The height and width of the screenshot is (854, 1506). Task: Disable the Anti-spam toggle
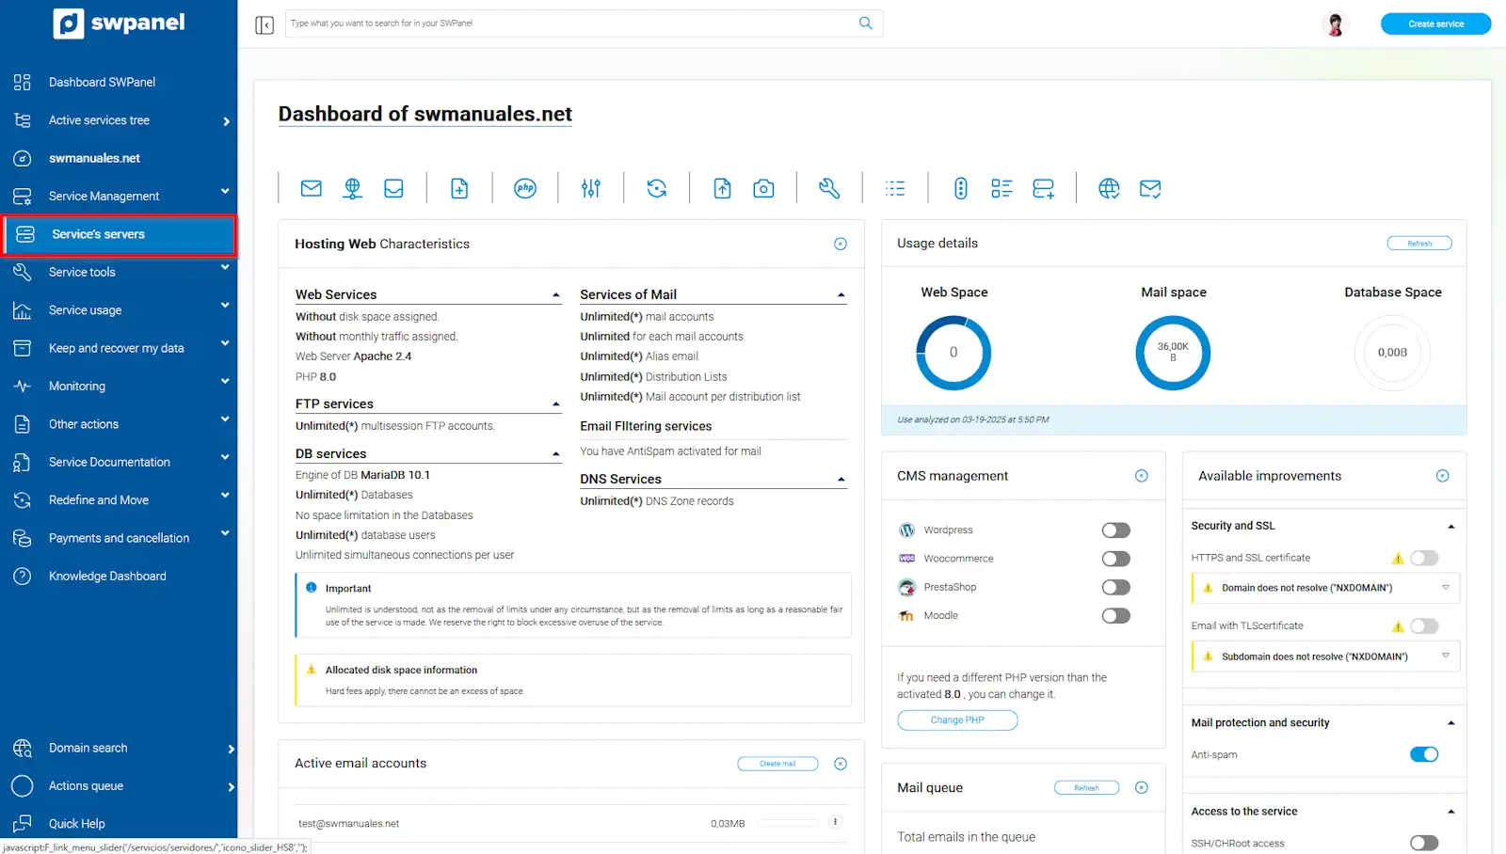point(1423,754)
